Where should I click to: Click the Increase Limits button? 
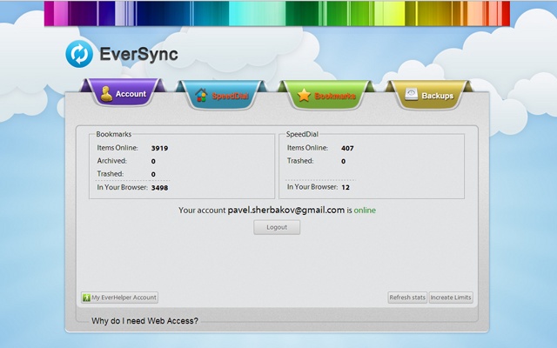451,298
